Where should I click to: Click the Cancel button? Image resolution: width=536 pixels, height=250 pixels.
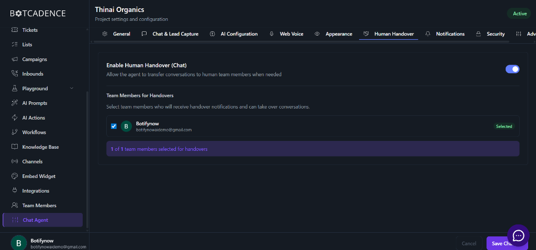tap(469, 244)
